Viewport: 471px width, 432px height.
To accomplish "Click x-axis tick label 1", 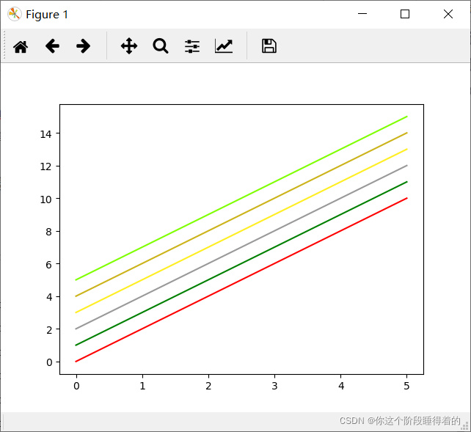I will pos(142,386).
